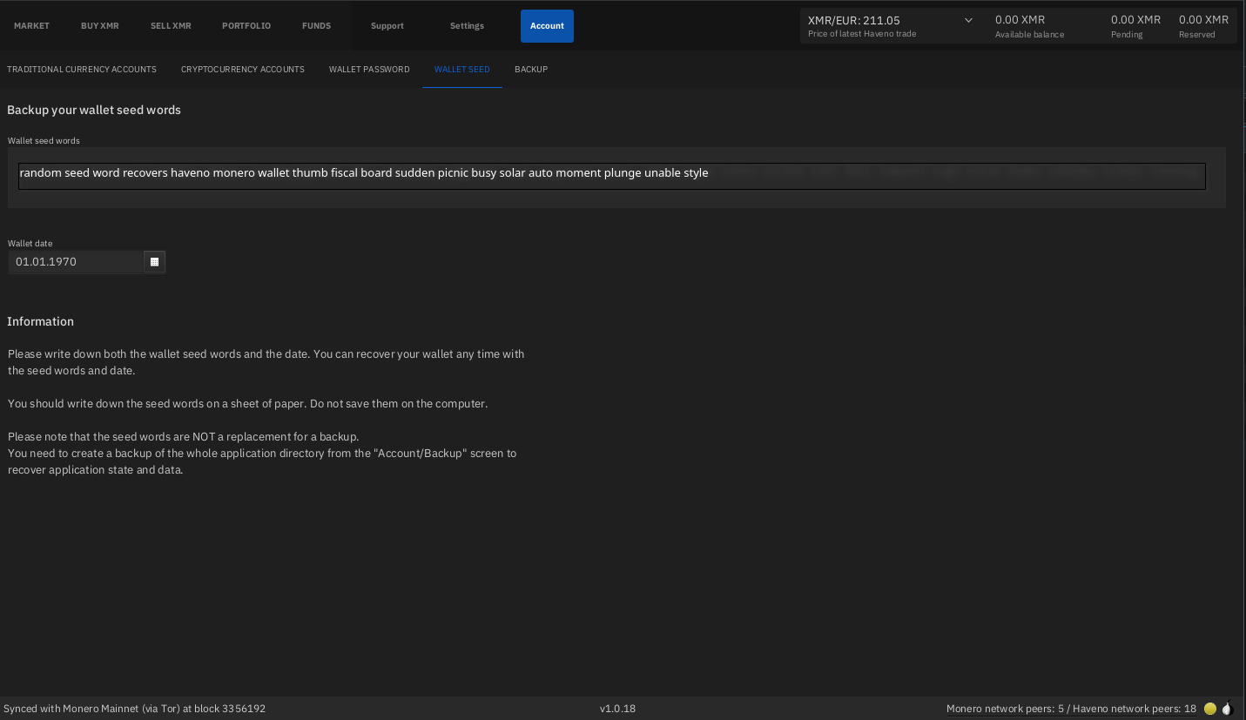The width and height of the screenshot is (1246, 720).
Task: Open the MARKET section
Action: tap(31, 26)
